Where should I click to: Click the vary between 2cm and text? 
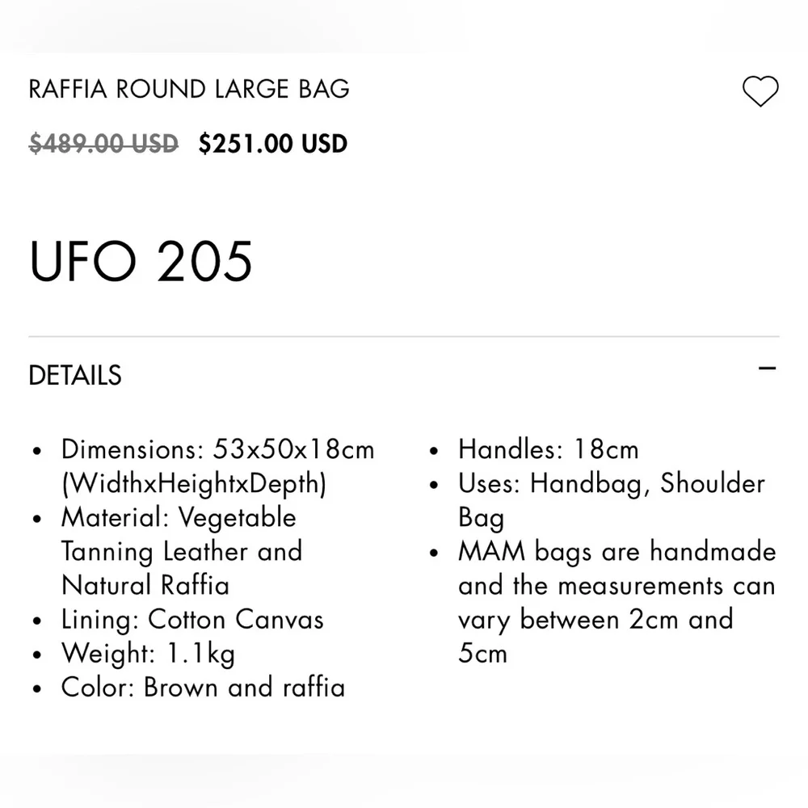(595, 620)
